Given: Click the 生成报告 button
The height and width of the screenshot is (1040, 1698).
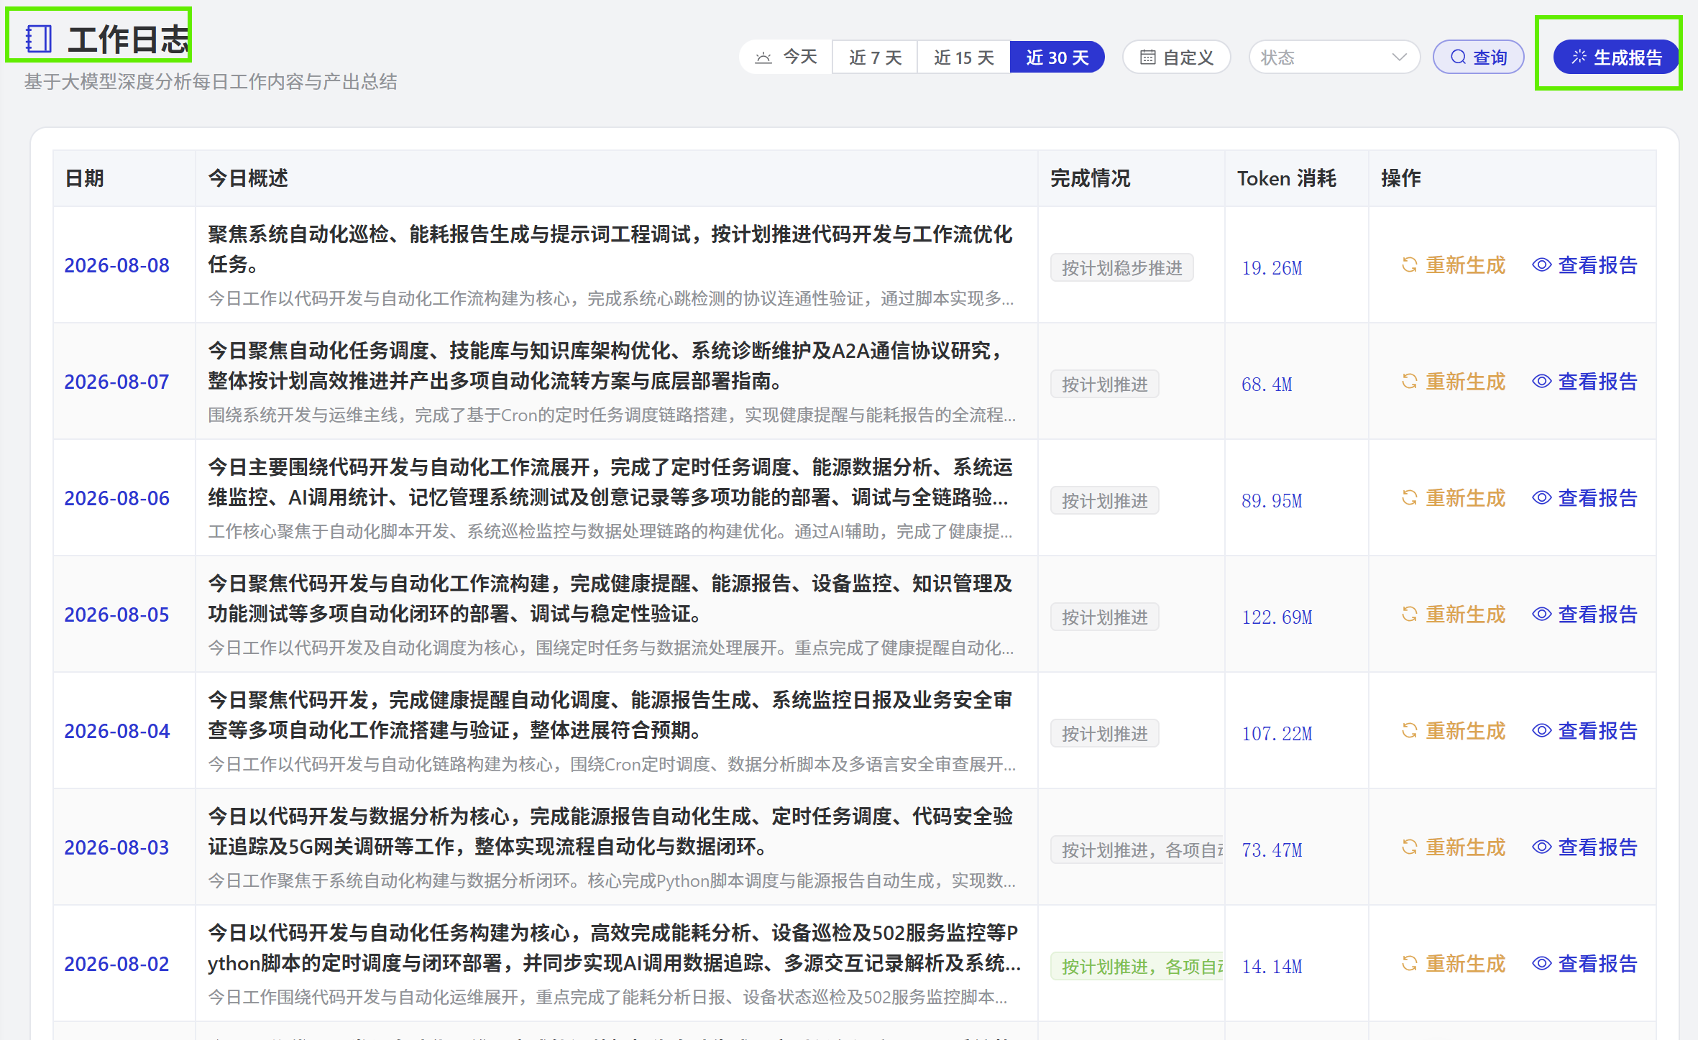Looking at the screenshot, I should [x=1616, y=57].
